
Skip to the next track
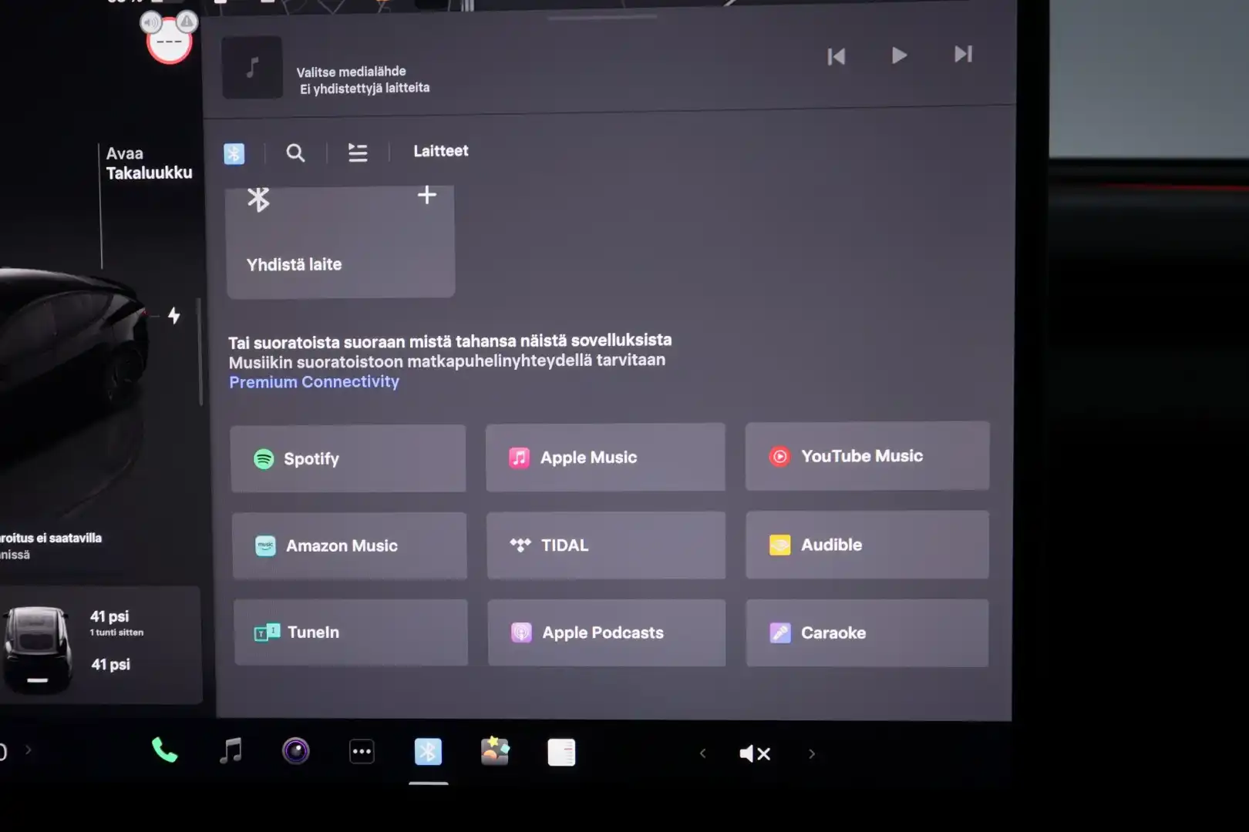coord(963,54)
